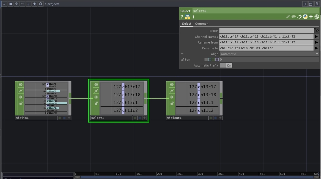Click the plus icon in parameter header
The image size is (321, 179).
point(311,17)
